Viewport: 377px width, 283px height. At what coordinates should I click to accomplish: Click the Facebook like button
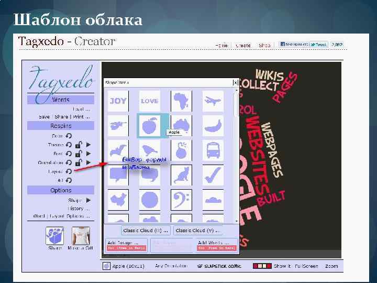coord(294,44)
